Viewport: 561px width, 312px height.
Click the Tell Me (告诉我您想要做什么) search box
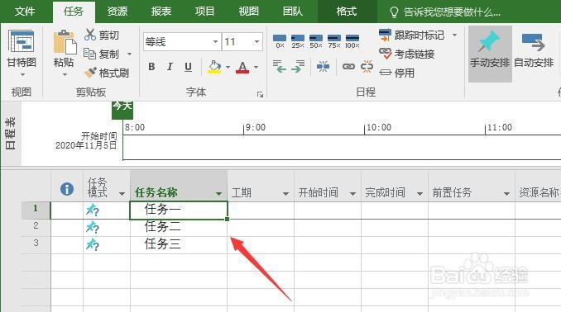445,12
